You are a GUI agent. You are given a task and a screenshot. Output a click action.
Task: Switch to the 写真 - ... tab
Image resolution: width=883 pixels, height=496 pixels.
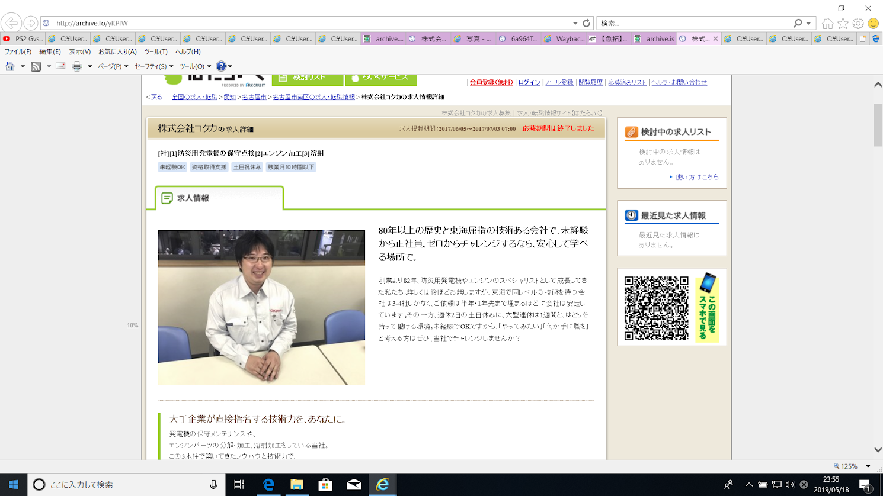click(473, 39)
